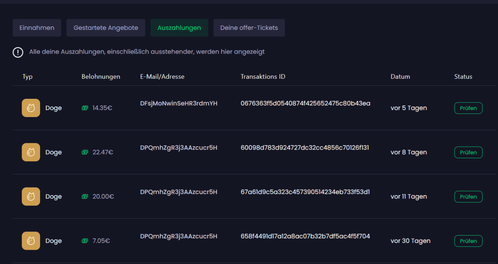The width and height of the screenshot is (498, 264).
Task: Click cash icon beside 14.35€
Action: (x=85, y=108)
